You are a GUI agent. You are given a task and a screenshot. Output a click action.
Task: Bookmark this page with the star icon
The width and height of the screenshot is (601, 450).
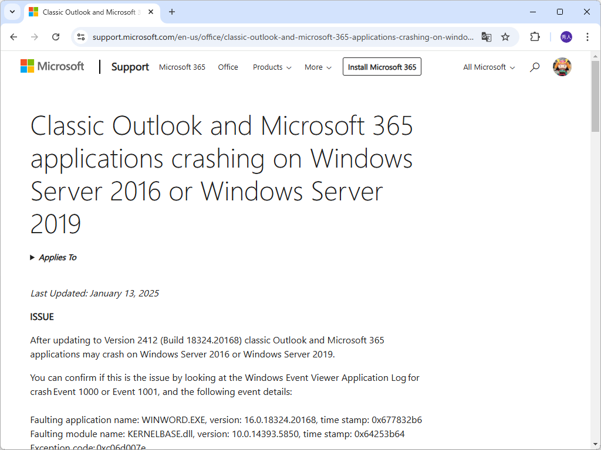pyautogui.click(x=505, y=37)
